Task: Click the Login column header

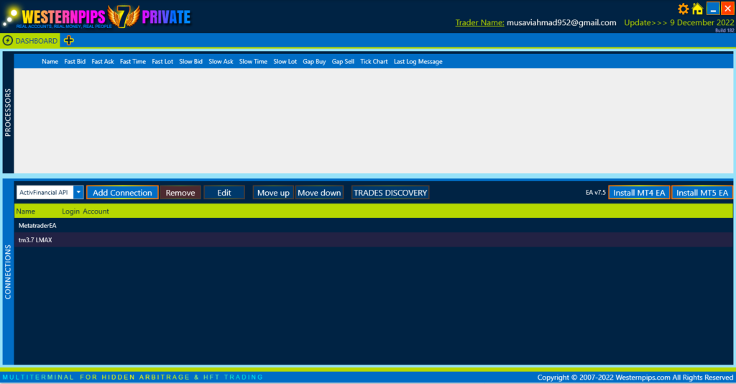Action: click(x=70, y=211)
